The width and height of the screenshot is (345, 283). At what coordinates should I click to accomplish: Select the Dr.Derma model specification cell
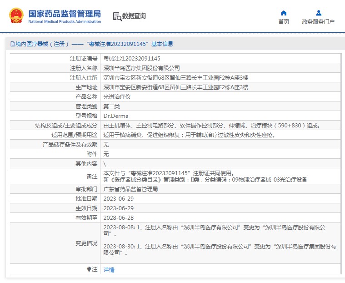116,116
